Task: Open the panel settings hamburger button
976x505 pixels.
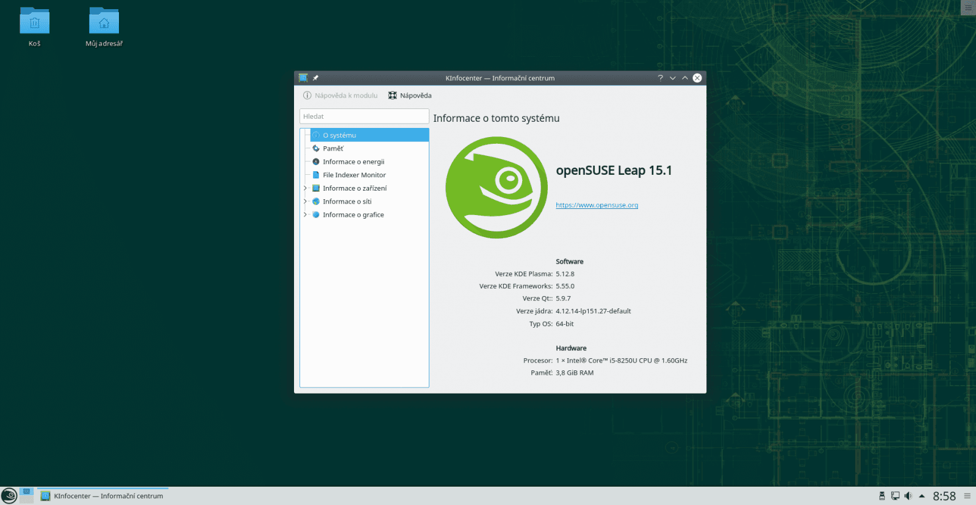Action: coord(967,496)
